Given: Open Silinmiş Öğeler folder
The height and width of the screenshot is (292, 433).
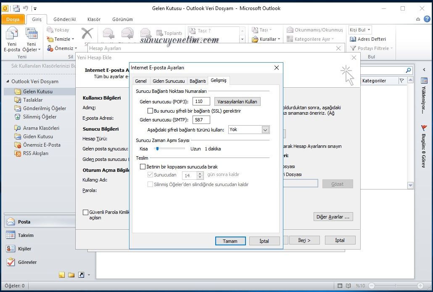Looking at the screenshot, I should 40,117.
